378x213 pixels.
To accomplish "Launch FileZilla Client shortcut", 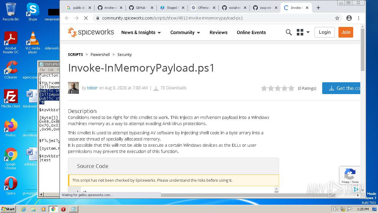I will pyautogui.click(x=11, y=99).
